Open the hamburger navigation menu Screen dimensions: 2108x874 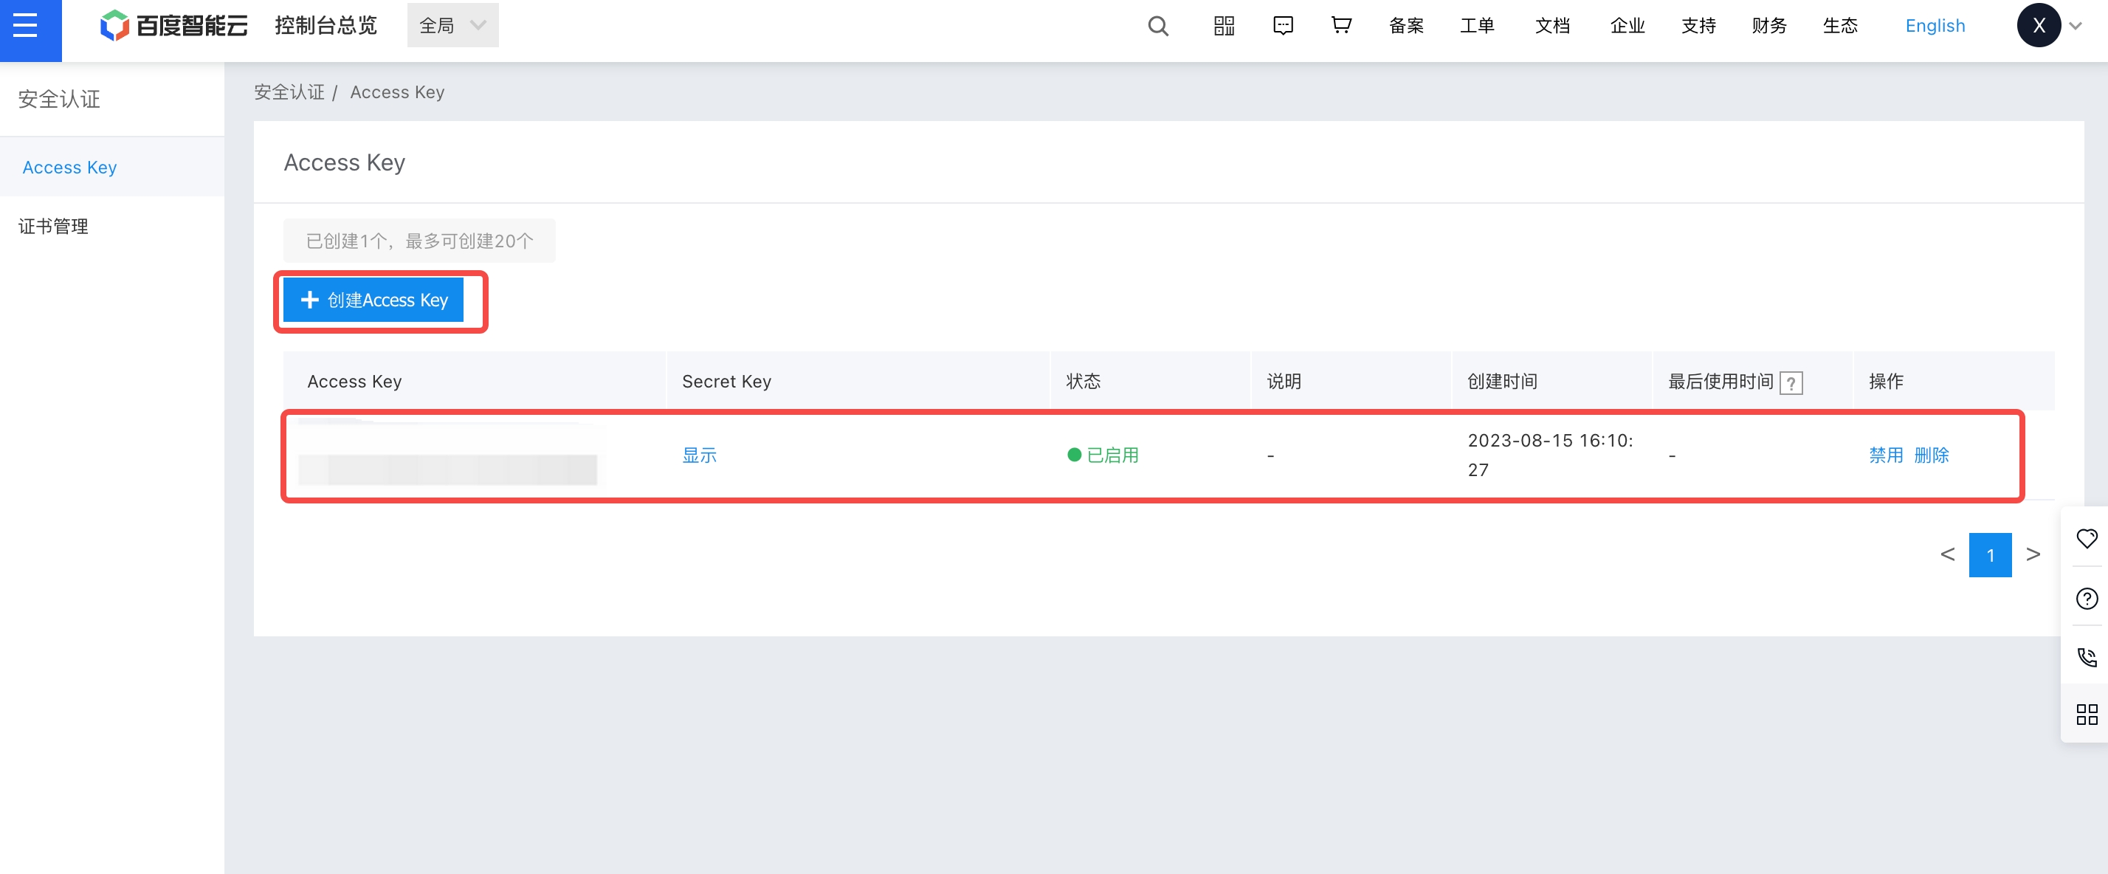coord(25,25)
